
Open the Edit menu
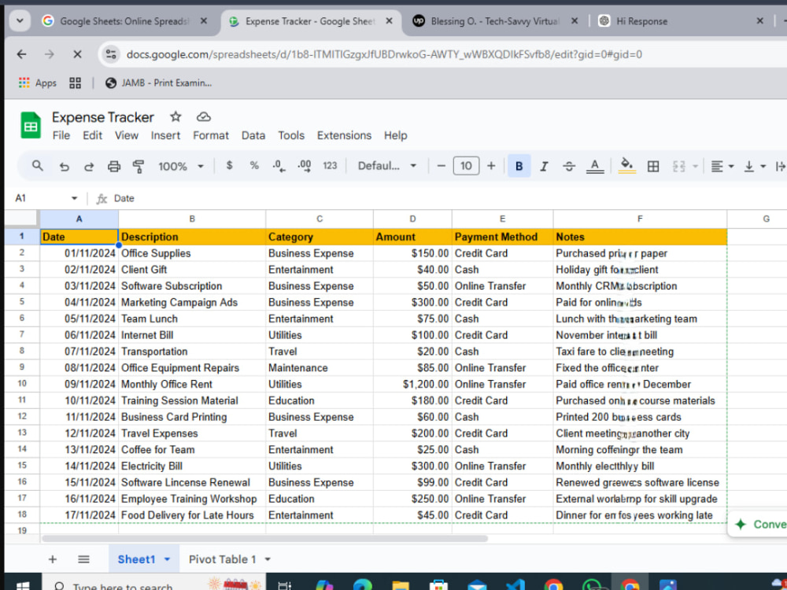pos(92,135)
